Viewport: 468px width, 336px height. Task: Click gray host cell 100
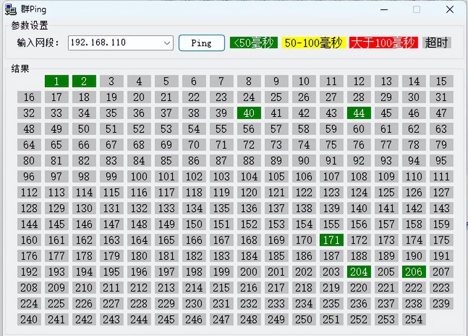click(139, 176)
